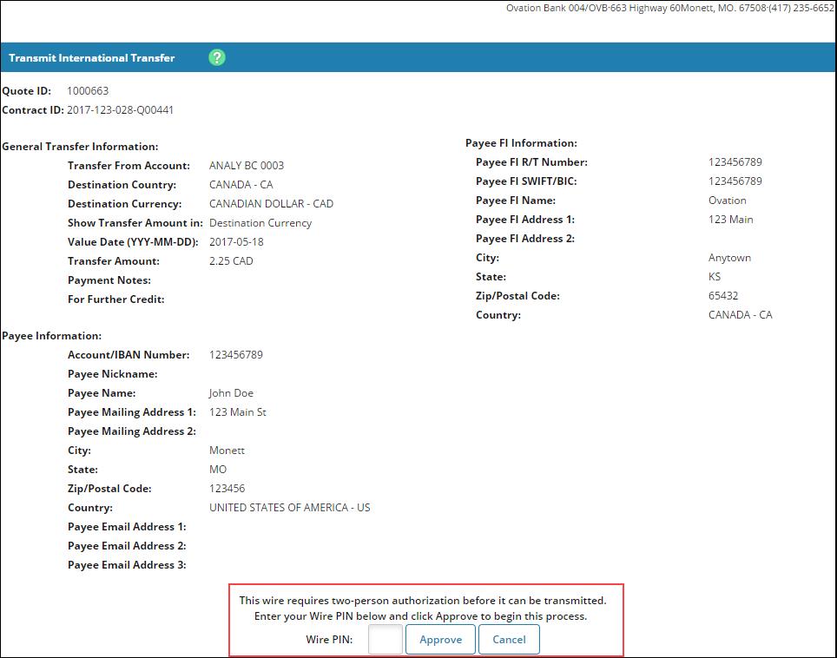
Task: Click the Payee FI SWIFT/BIC value
Action: coord(735,181)
